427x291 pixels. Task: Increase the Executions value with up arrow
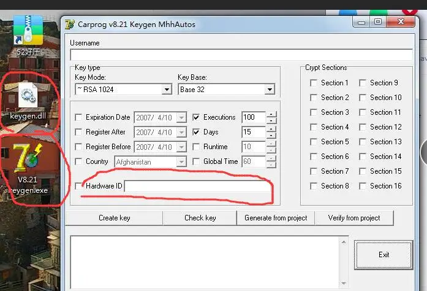271,114
